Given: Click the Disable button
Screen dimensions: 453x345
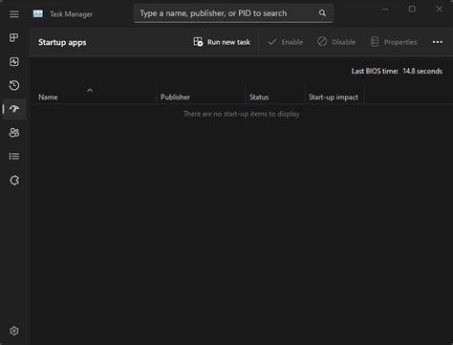Looking at the screenshot, I should point(336,42).
